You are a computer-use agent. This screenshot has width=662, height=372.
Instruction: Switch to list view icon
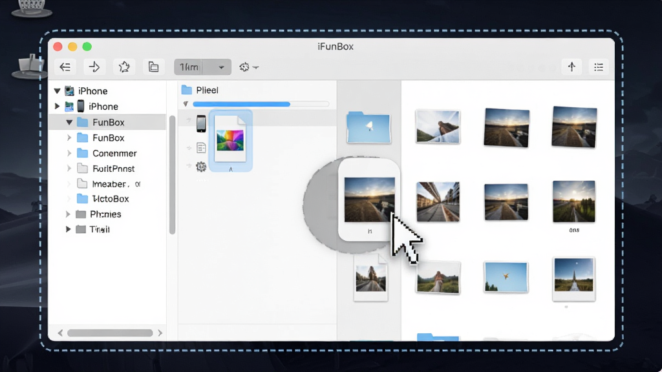pyautogui.click(x=599, y=67)
